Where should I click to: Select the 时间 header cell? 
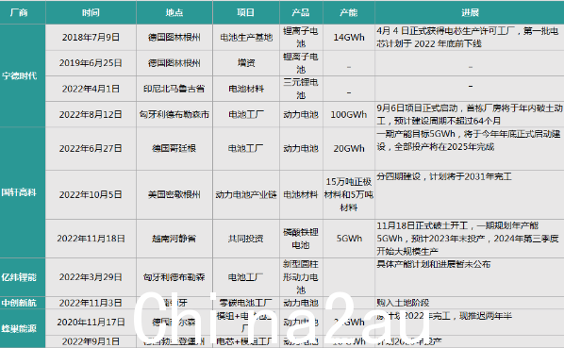(91, 12)
